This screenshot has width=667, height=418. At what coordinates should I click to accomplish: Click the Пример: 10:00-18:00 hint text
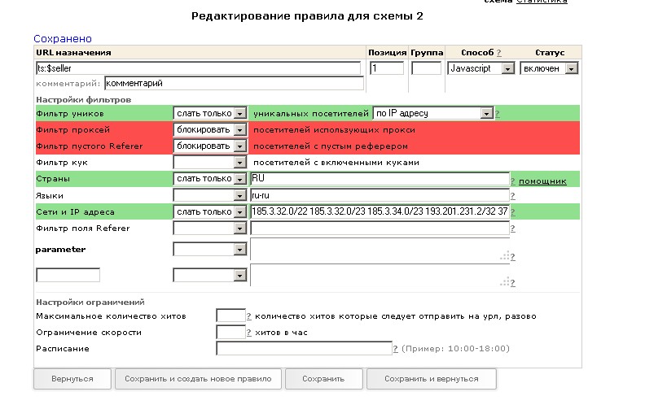coord(455,349)
